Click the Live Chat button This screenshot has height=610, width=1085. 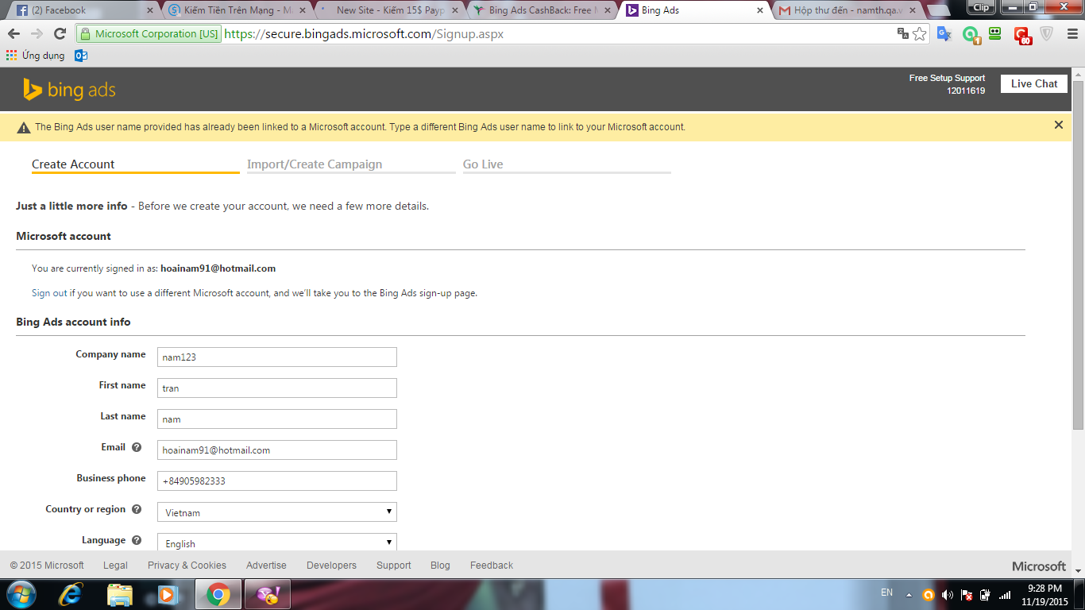click(x=1034, y=83)
